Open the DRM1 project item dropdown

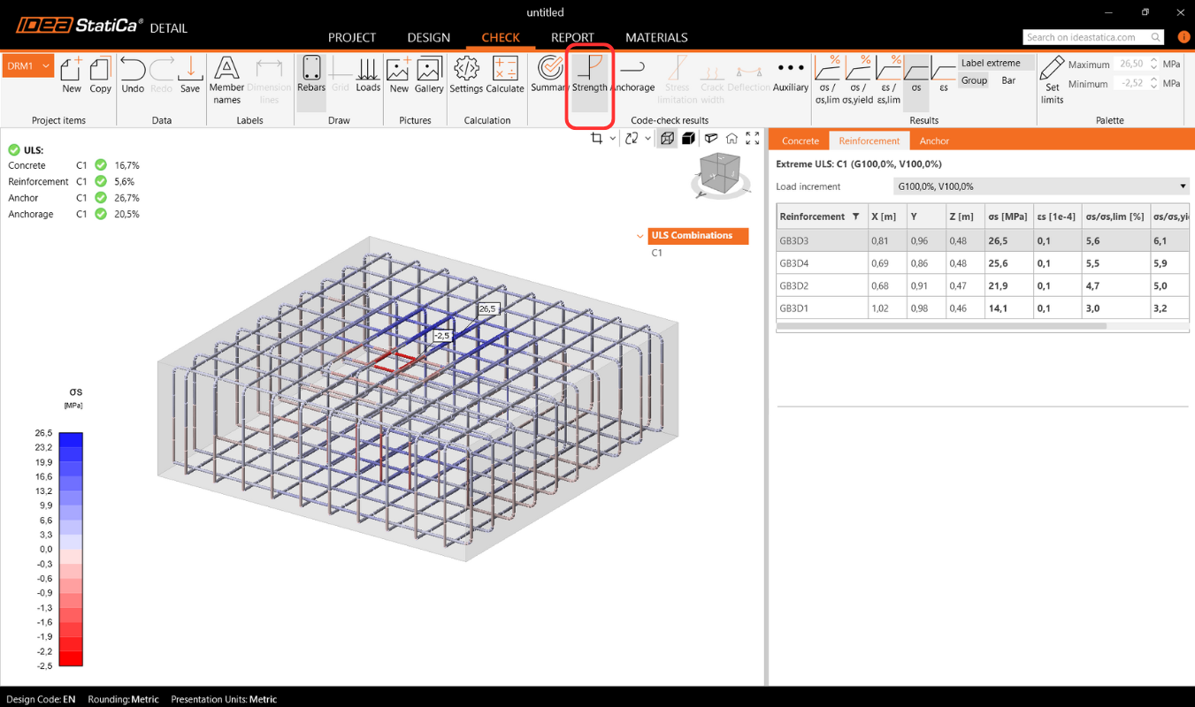(x=46, y=66)
